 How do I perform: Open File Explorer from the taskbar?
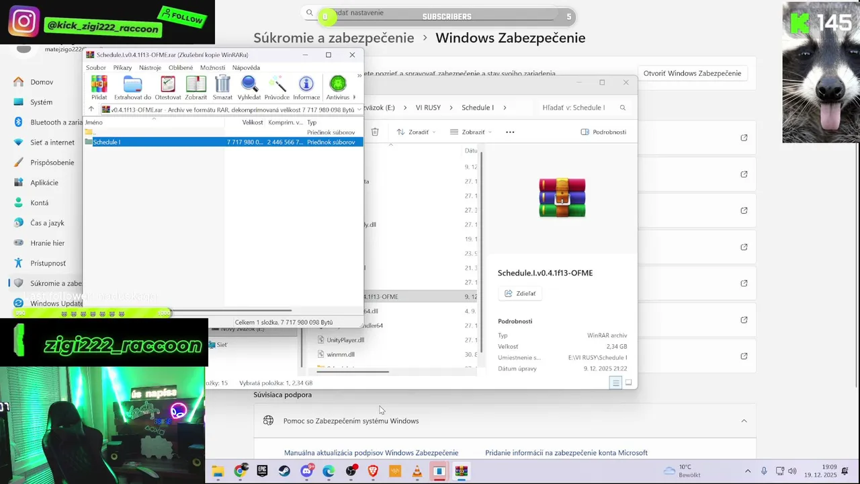coord(218,471)
